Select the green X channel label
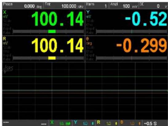The width and height of the screenshot is (168, 126). click(x=5, y=12)
